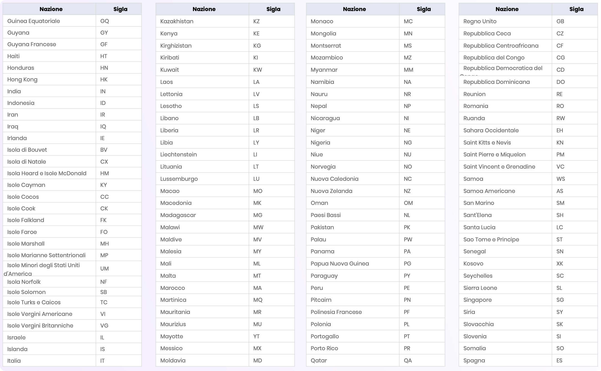The height and width of the screenshot is (371, 601).
Task: Click the Guinea Equatoriale cell
Action: 49,21
